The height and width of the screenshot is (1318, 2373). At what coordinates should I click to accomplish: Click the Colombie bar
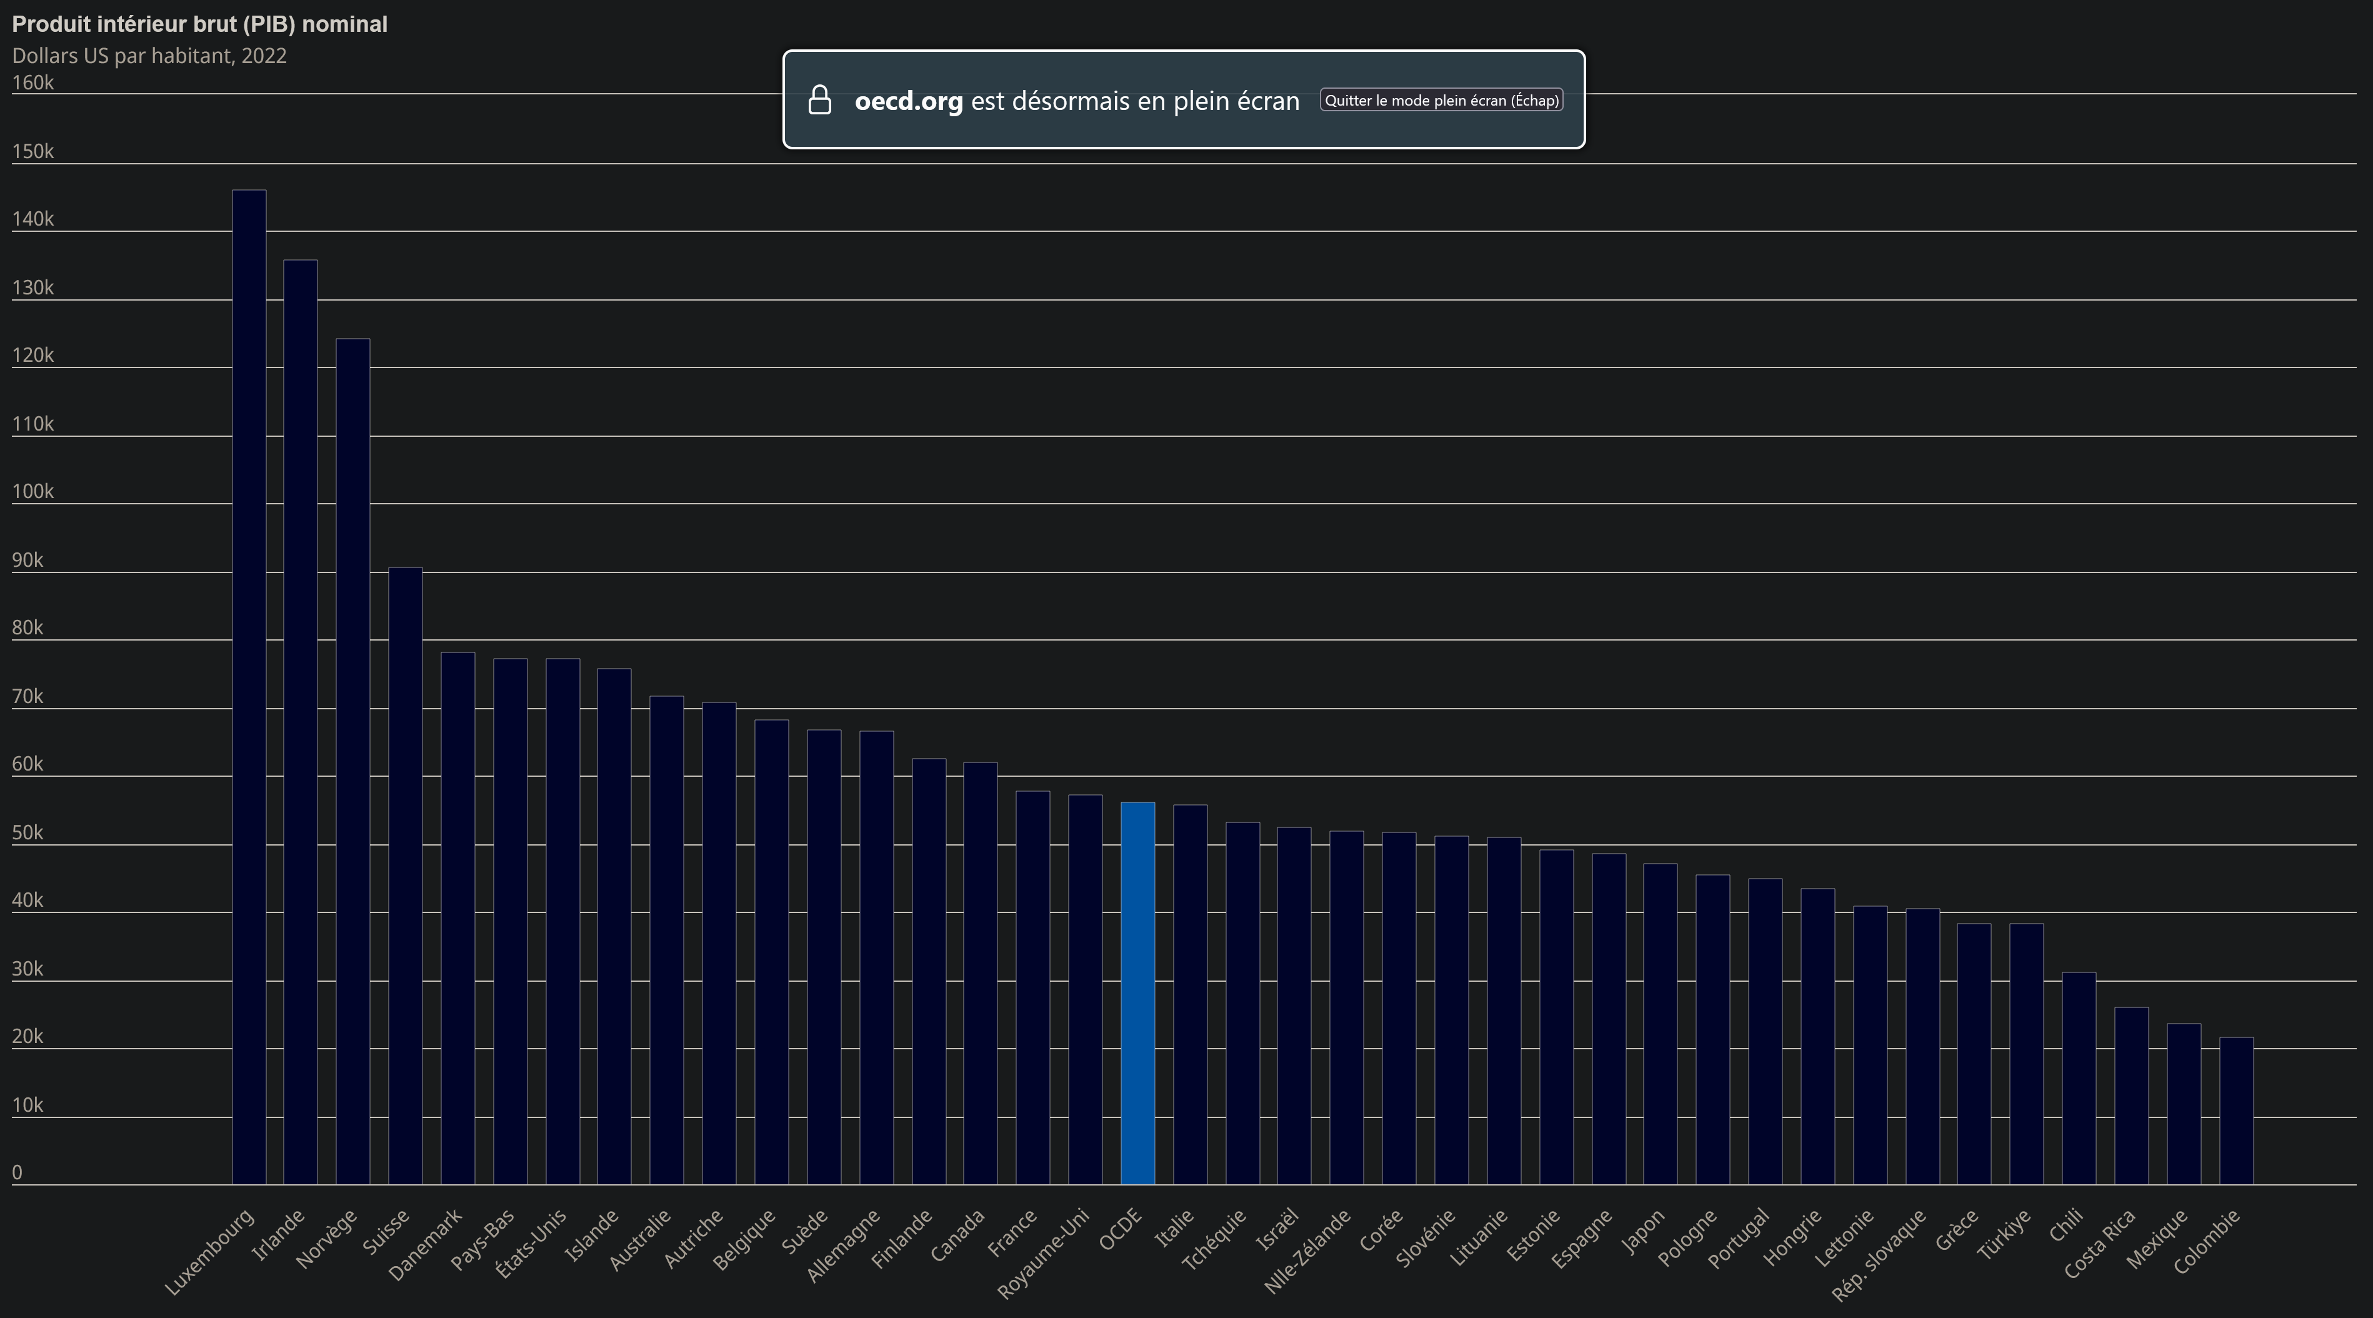tap(2236, 1110)
